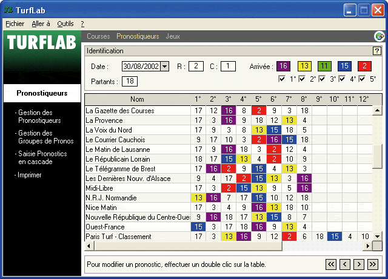Uncheck the 1° arrival checkbox
Screen dimensions: 388x279
[x=282, y=79]
